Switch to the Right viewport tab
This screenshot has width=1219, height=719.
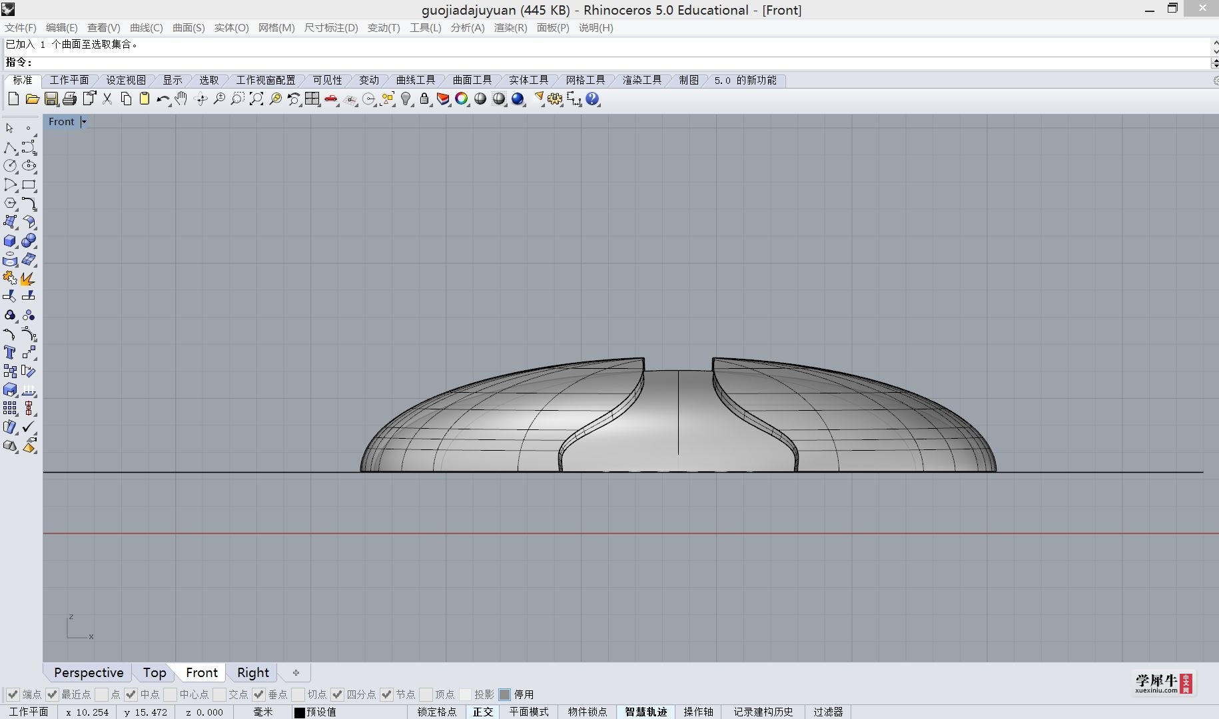[253, 672]
